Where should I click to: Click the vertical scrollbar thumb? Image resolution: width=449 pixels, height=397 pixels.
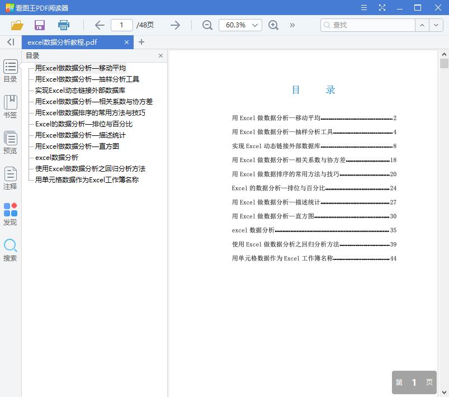tap(444, 64)
